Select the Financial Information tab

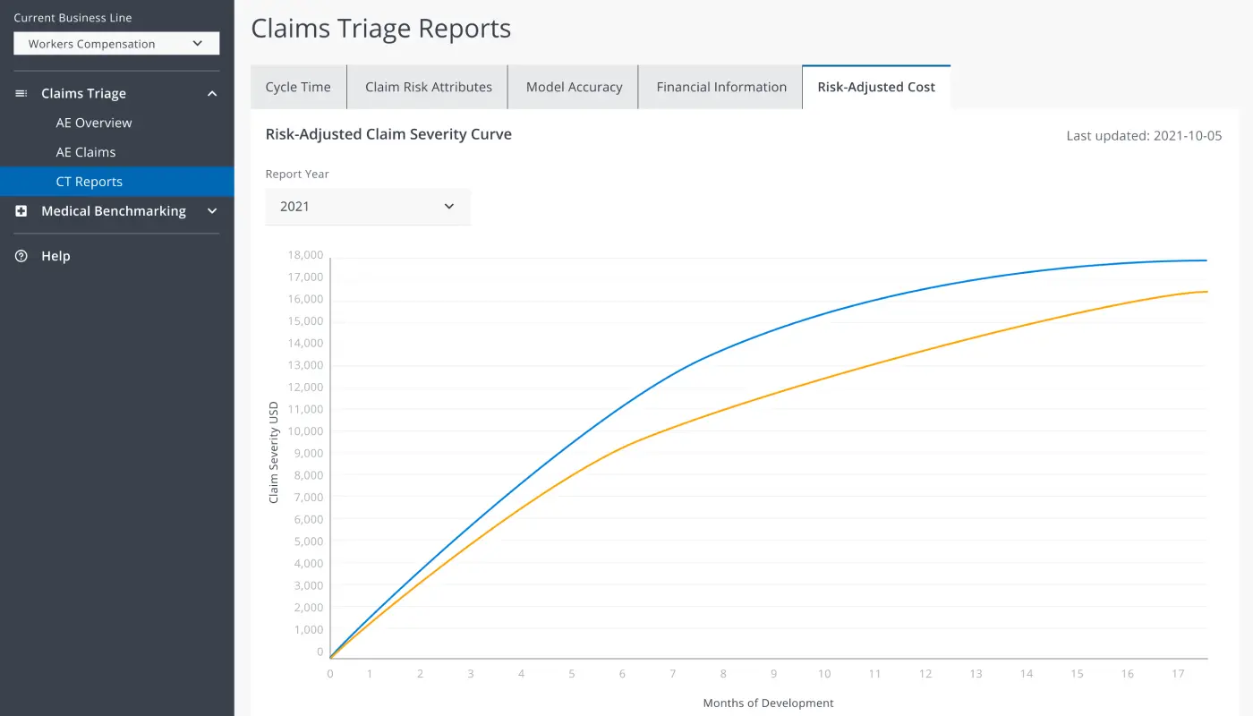tap(720, 86)
